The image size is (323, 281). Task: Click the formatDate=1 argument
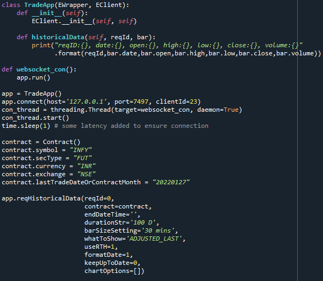pos(107,255)
